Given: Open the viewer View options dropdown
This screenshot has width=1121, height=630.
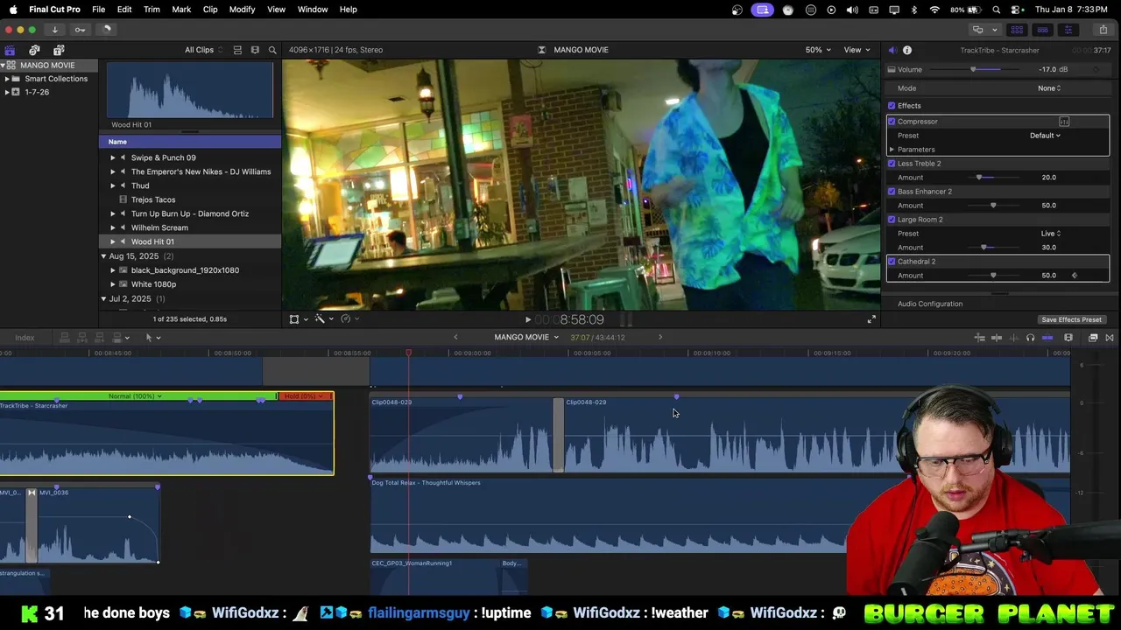Looking at the screenshot, I should (x=857, y=50).
